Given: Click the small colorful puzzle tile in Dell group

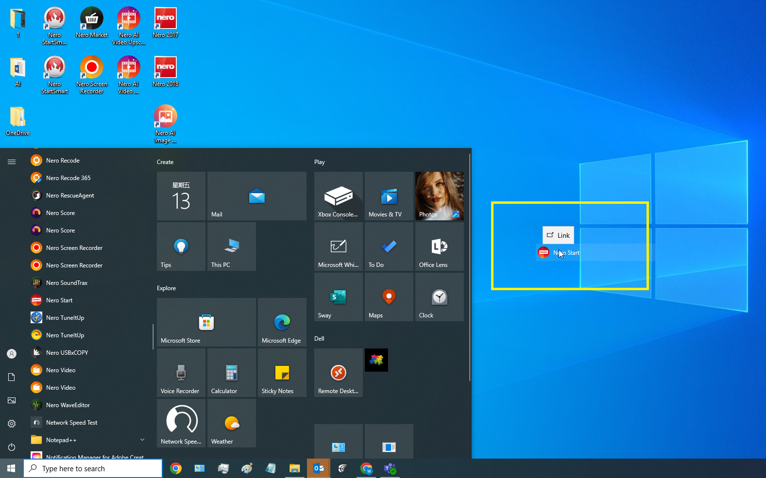Looking at the screenshot, I should [376, 360].
